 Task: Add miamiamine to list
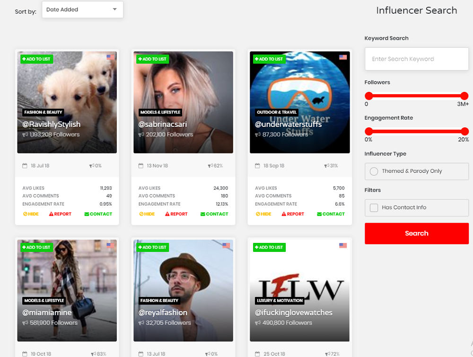pos(36,247)
